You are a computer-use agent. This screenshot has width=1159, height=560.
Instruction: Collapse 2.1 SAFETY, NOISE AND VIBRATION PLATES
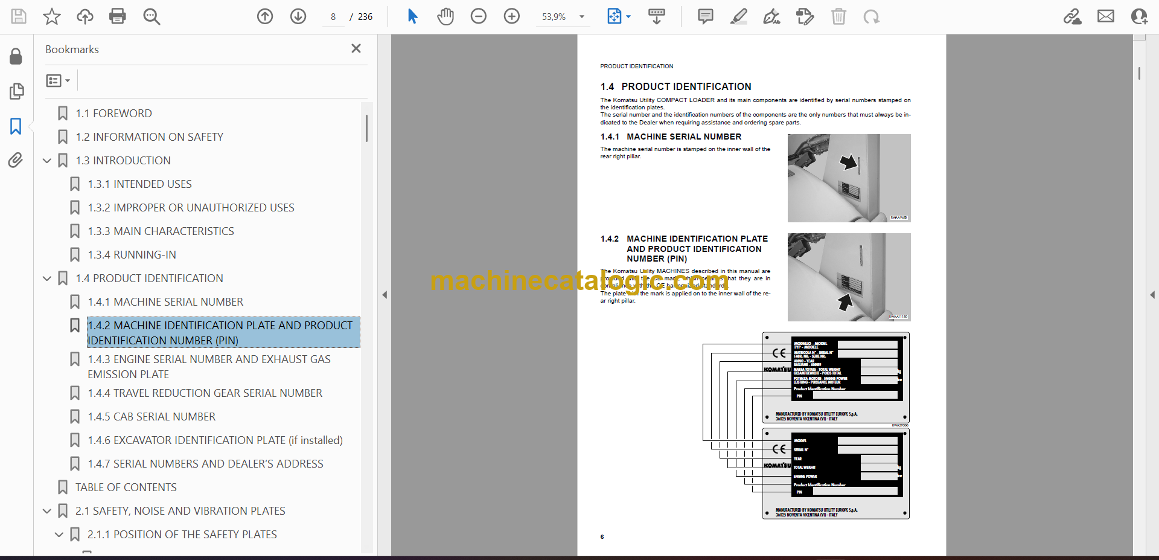[x=47, y=511]
